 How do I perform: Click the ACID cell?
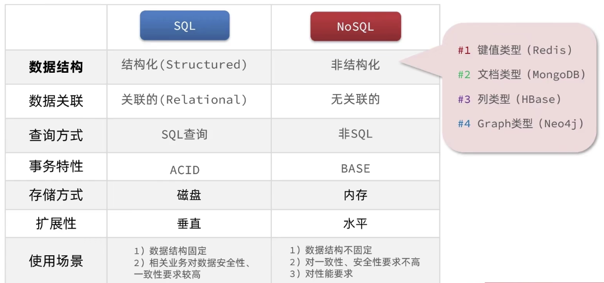coord(184,170)
